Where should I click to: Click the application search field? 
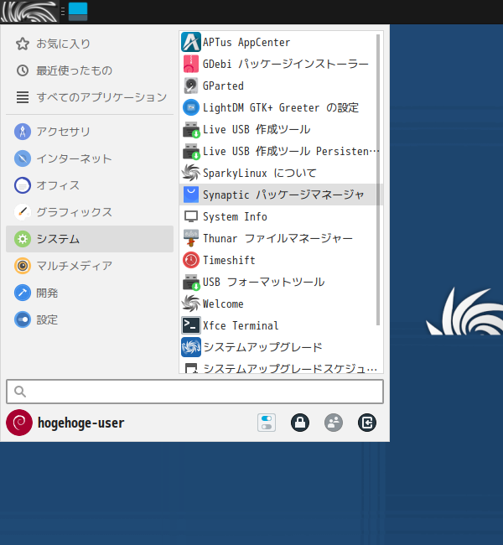coord(195,392)
